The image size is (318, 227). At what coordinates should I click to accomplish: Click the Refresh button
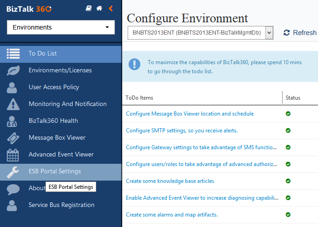(x=300, y=33)
